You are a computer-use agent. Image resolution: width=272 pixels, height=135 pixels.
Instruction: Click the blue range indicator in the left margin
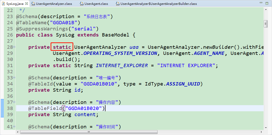pyautogui.click(x=2, y=108)
